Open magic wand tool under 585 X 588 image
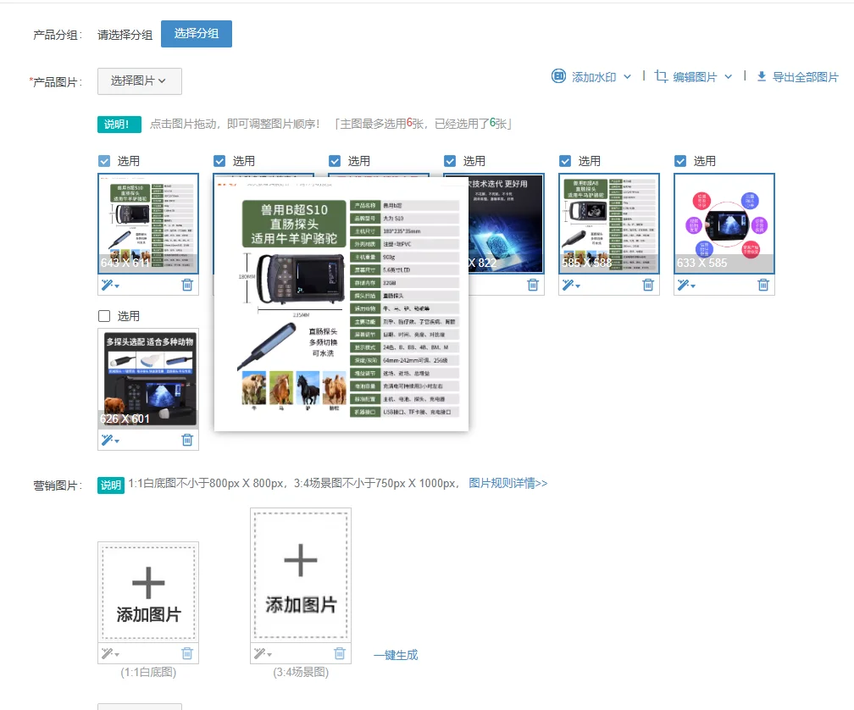 point(571,285)
